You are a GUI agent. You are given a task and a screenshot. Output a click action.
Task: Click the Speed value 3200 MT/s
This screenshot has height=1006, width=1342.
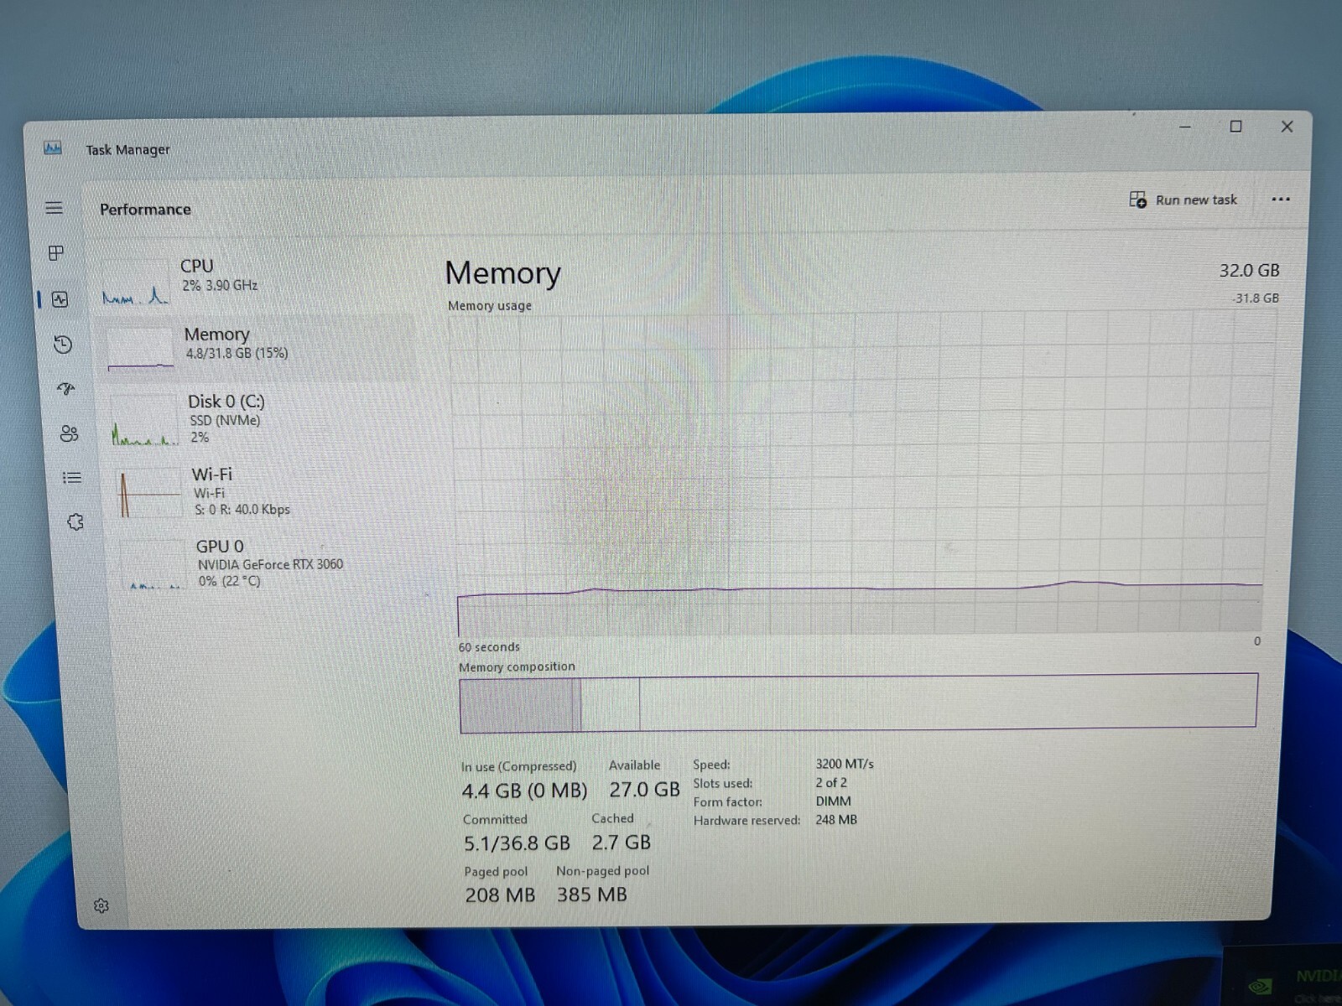[x=845, y=764]
